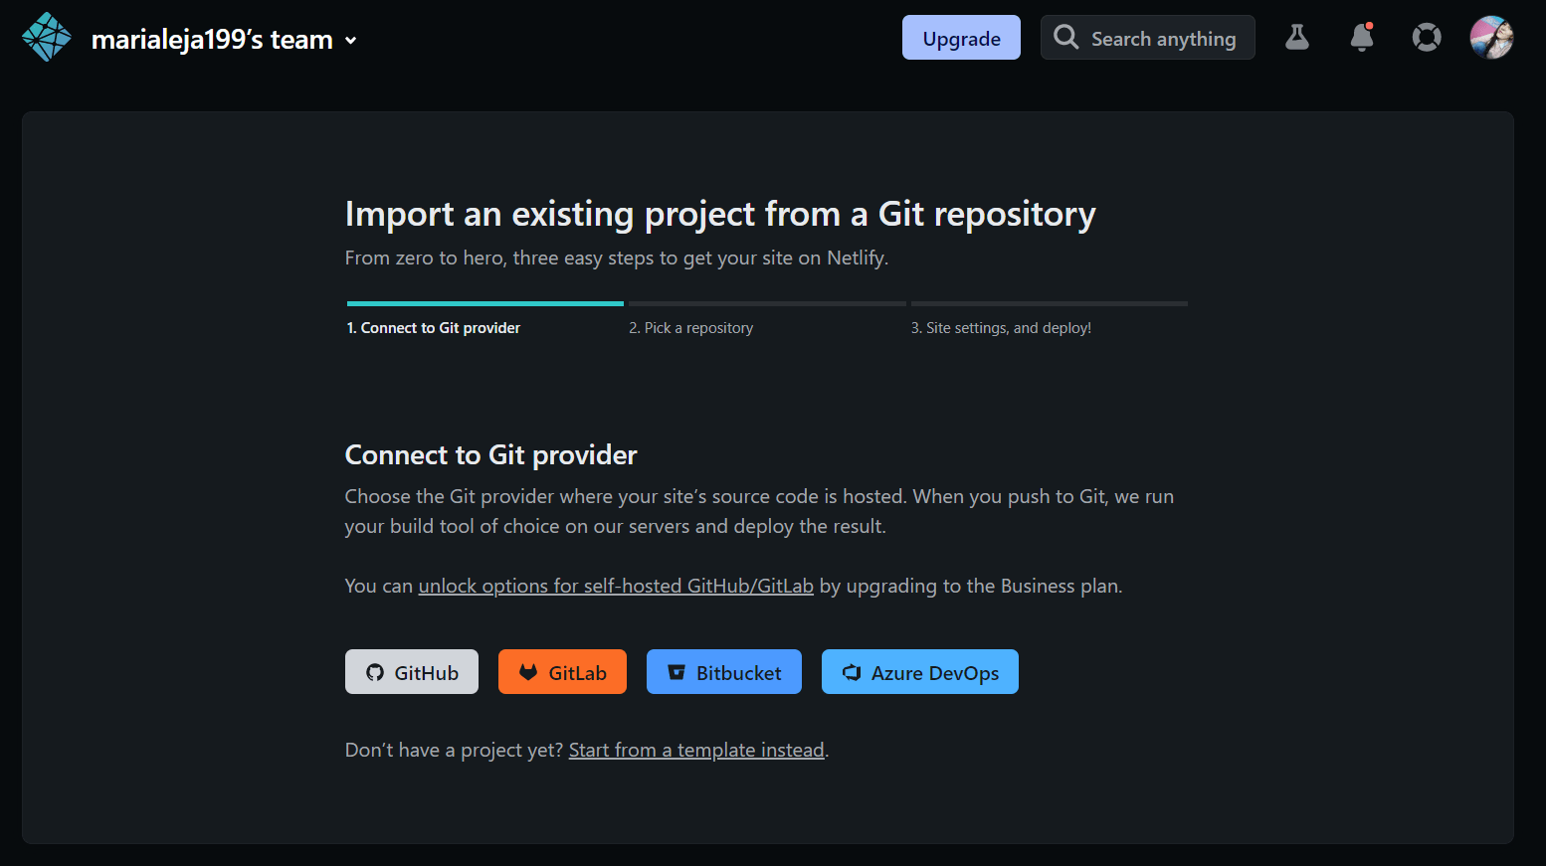This screenshot has height=866, width=1546.
Task: Open the team switcher chevron
Action: point(349,42)
